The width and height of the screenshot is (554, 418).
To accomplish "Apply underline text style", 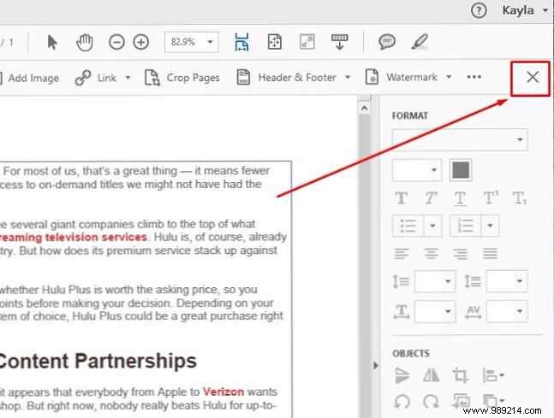I will click(x=460, y=198).
